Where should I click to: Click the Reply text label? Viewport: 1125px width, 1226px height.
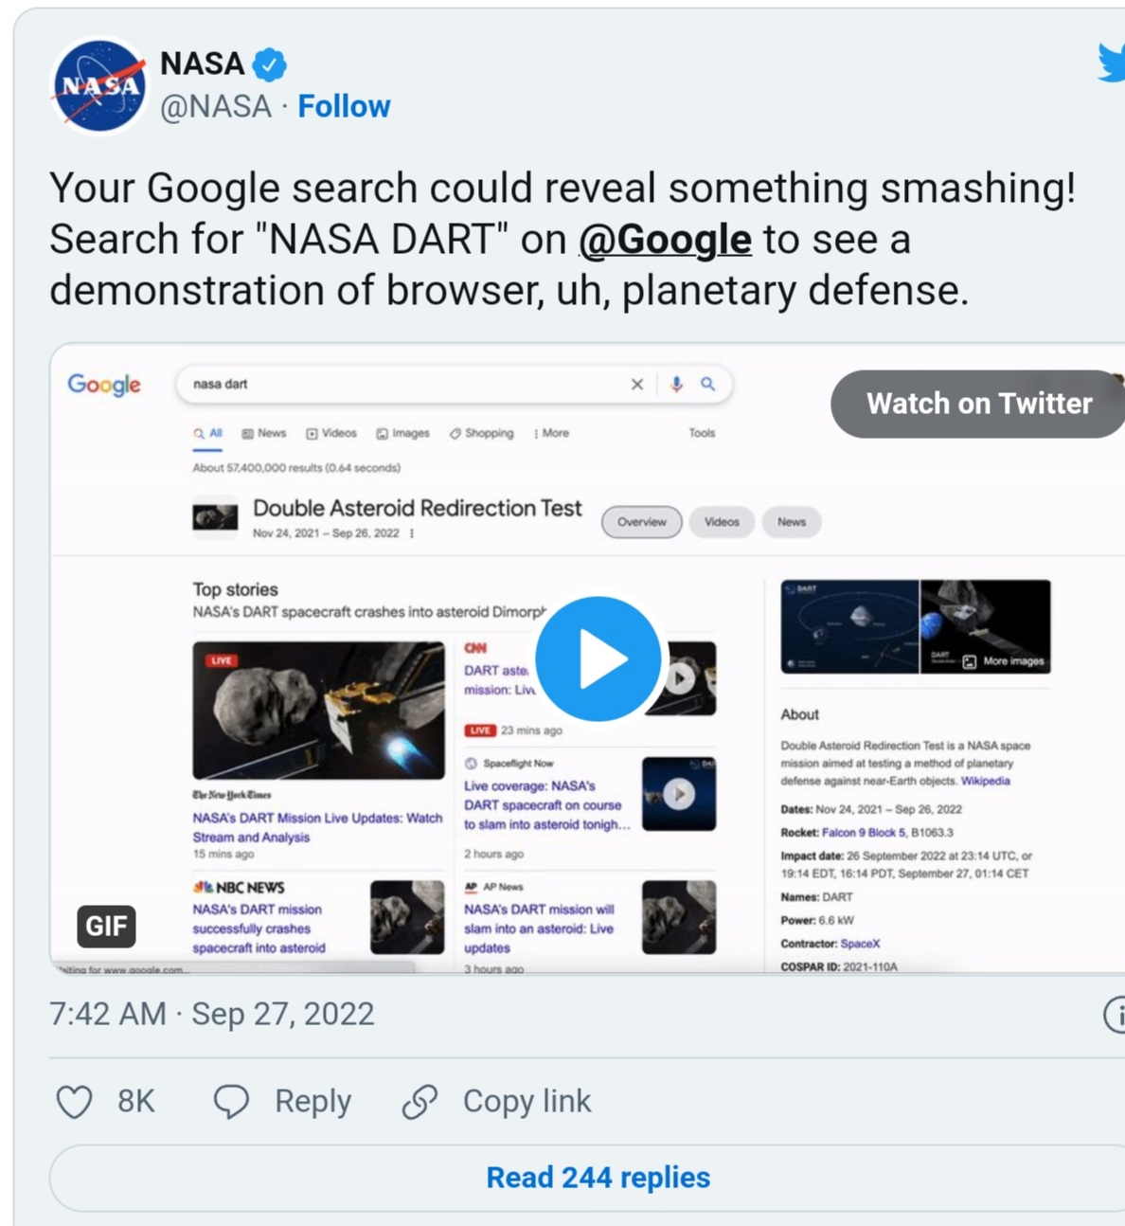pos(312,1101)
